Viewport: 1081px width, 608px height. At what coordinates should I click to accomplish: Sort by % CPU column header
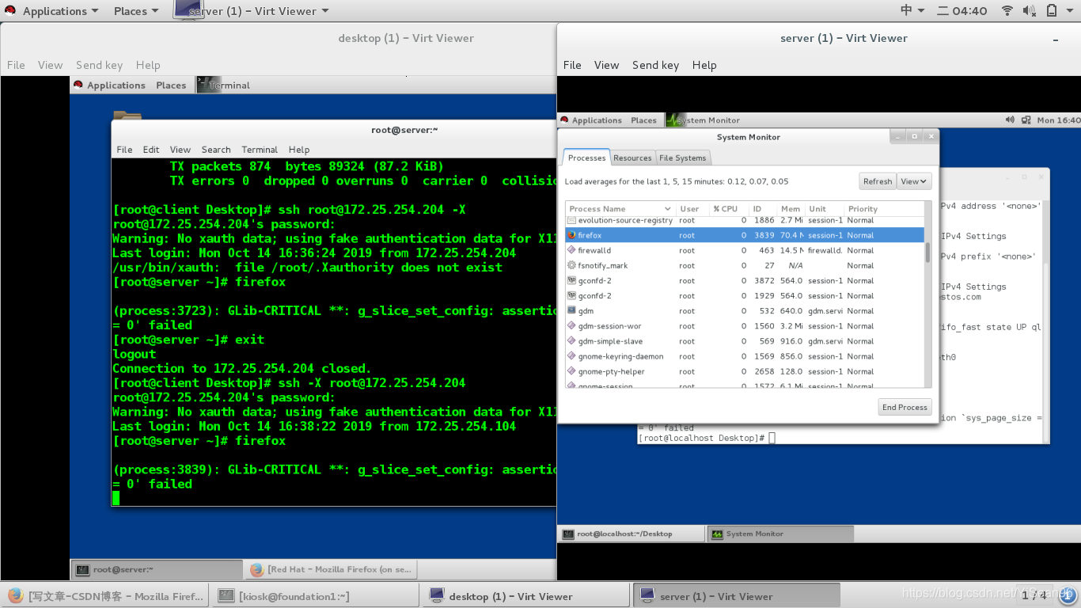coord(729,209)
